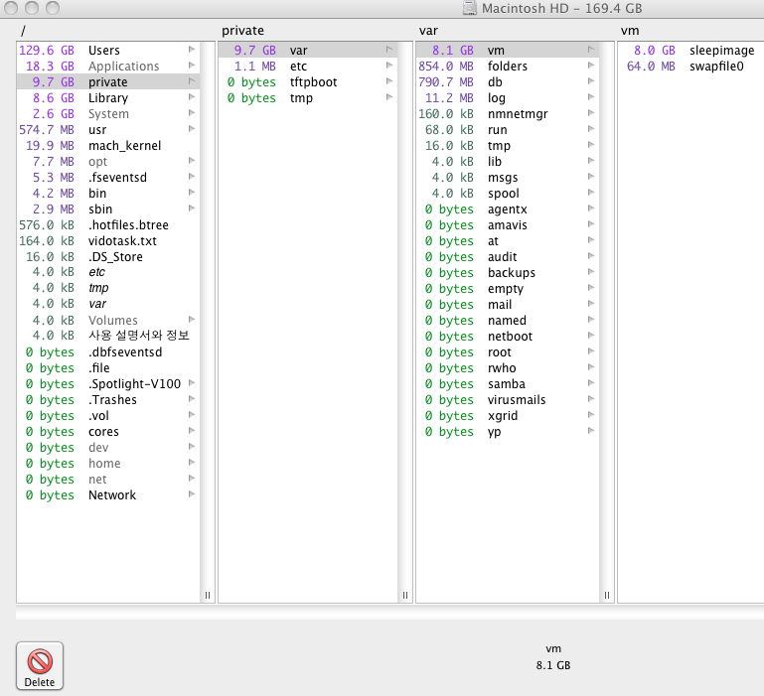Select the private folder row
Image resolution: width=764 pixels, height=696 pixels.
[x=108, y=81]
